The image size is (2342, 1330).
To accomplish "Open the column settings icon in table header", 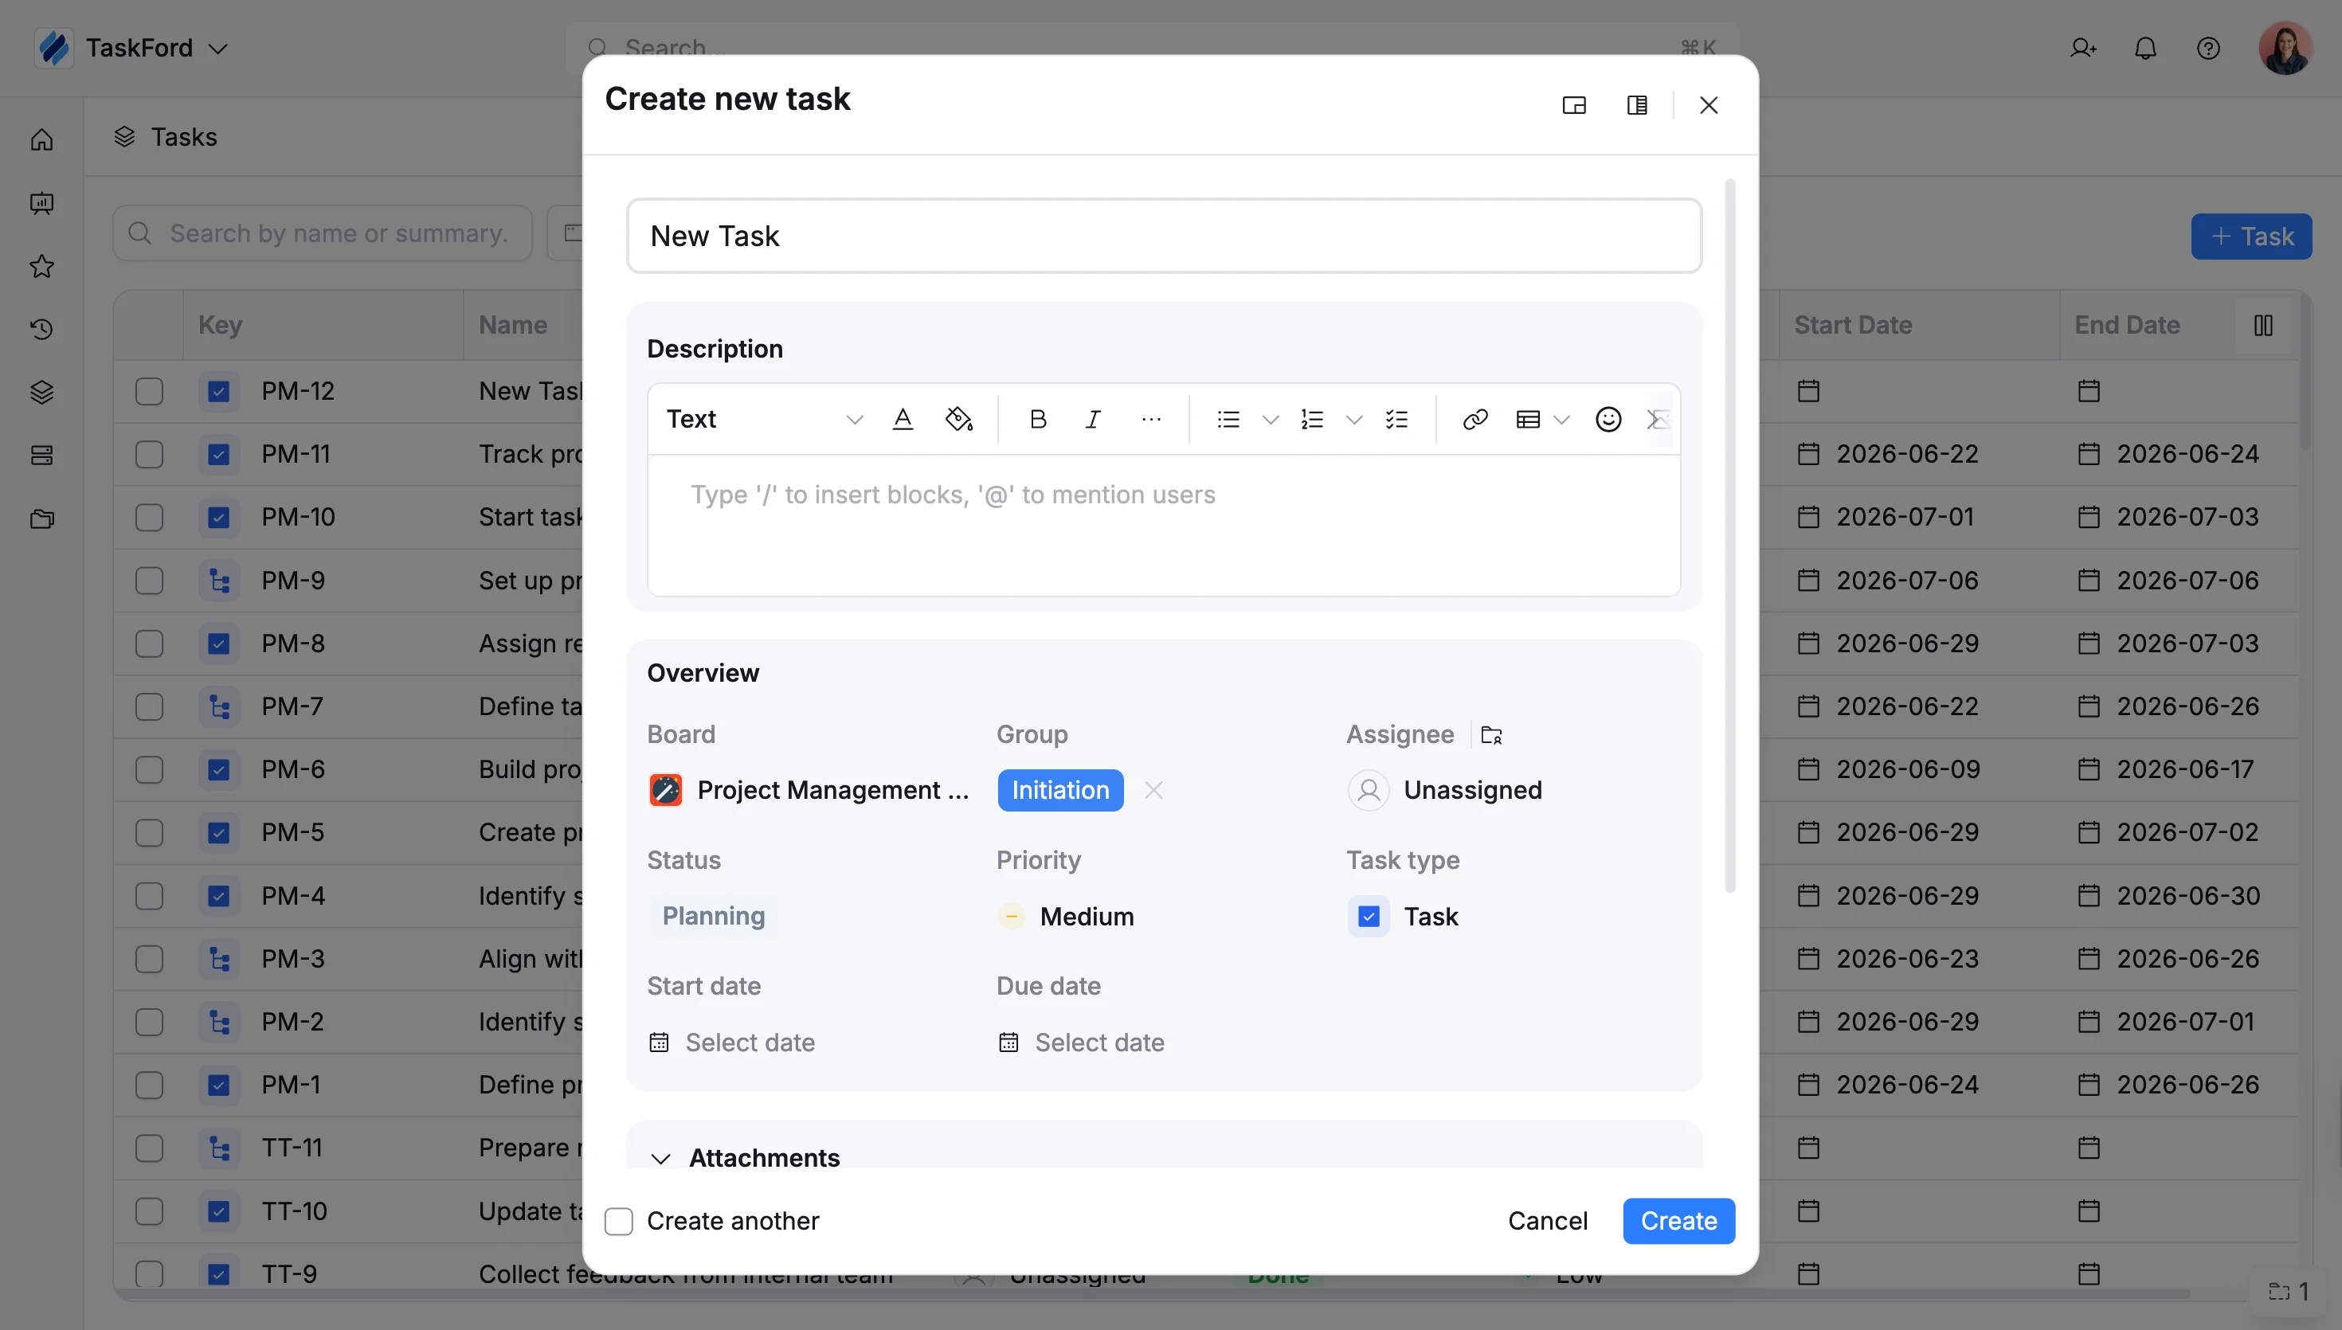I will (x=2262, y=325).
